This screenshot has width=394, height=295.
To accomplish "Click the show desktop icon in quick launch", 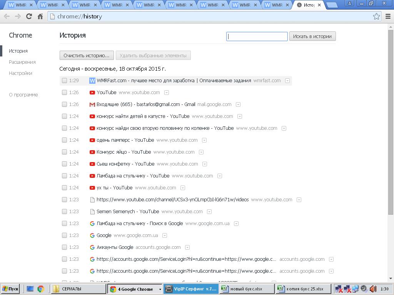I will (x=30, y=289).
